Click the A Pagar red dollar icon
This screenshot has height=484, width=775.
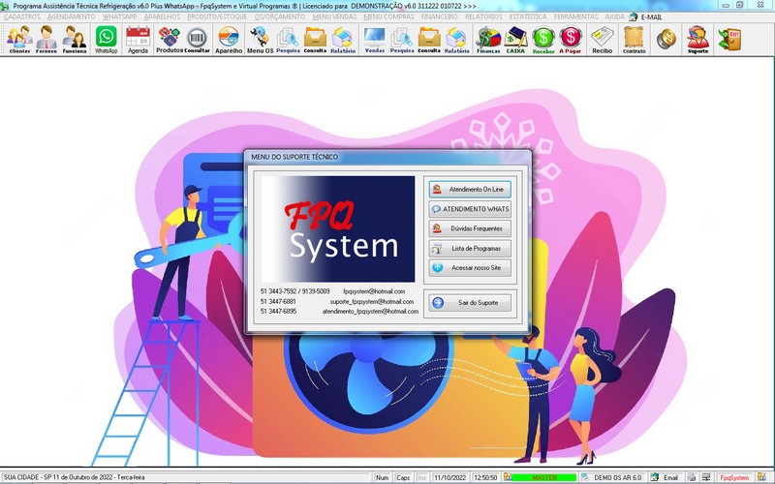(571, 40)
